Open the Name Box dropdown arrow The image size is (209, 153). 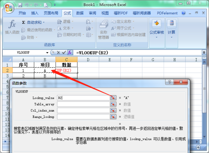(x=47, y=53)
